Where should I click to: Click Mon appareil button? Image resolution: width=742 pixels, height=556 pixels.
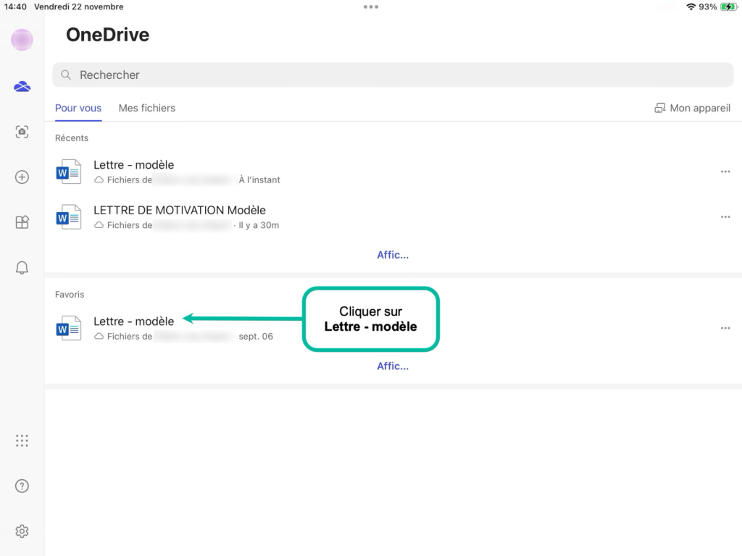[692, 108]
